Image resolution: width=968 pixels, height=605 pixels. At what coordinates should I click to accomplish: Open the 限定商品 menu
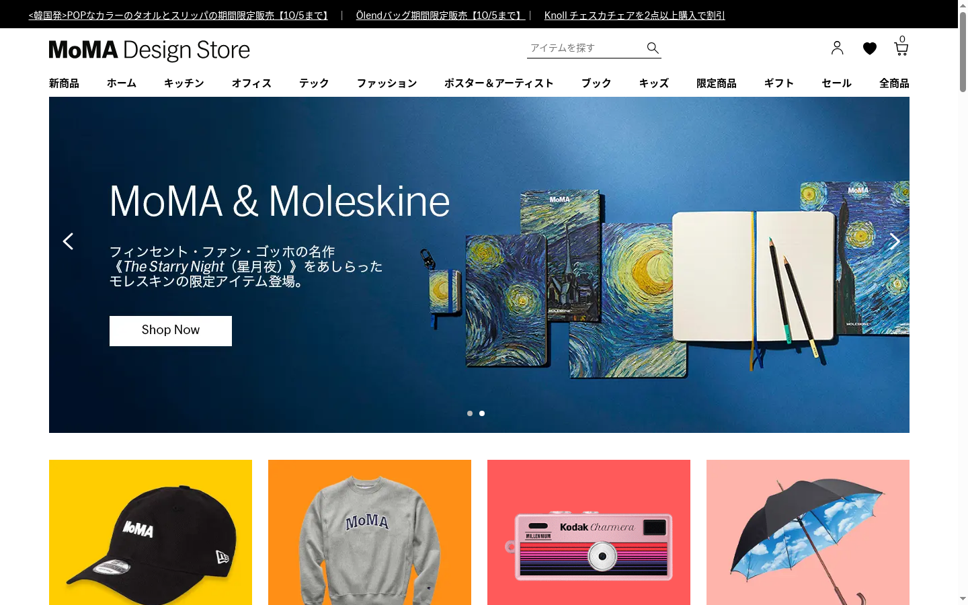[x=717, y=83]
